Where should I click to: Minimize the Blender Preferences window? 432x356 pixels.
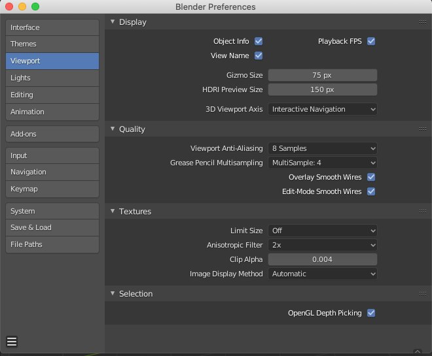coord(22,7)
